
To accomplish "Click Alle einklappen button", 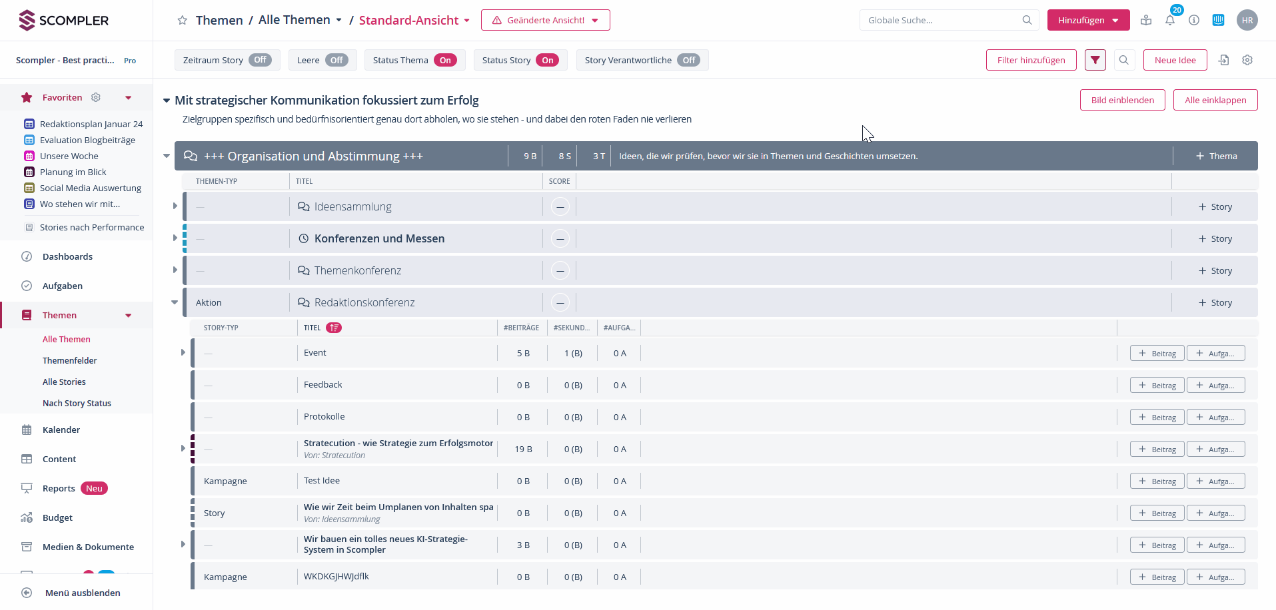I will point(1215,100).
